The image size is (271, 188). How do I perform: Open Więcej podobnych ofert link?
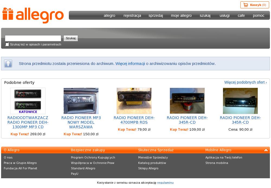pyautogui.click(x=246, y=82)
